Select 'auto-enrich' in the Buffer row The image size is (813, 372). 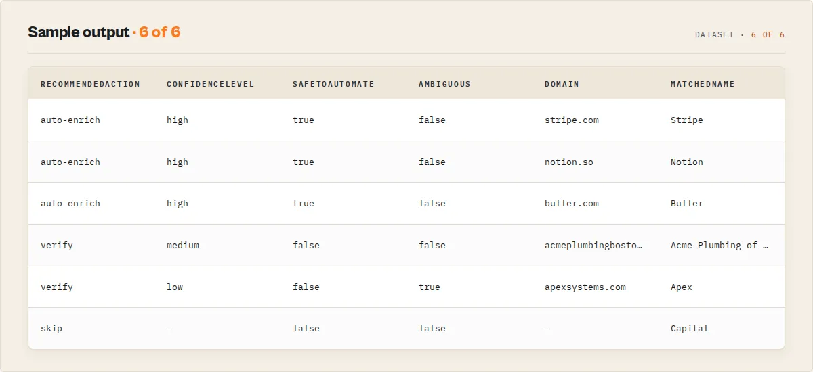[70, 203]
